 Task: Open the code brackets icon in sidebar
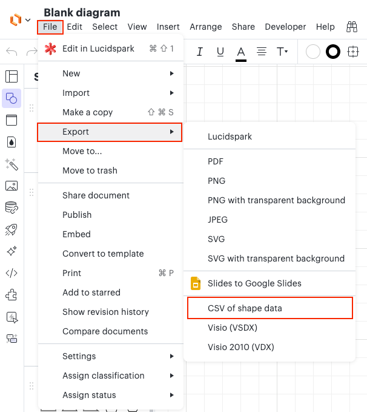[x=12, y=273]
